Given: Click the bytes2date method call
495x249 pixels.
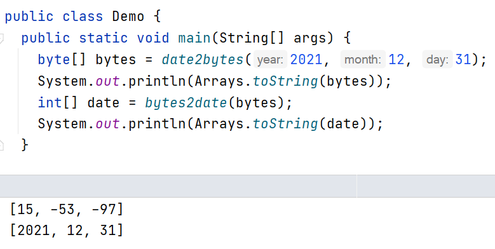Looking at the screenshot, I should 186,103.
